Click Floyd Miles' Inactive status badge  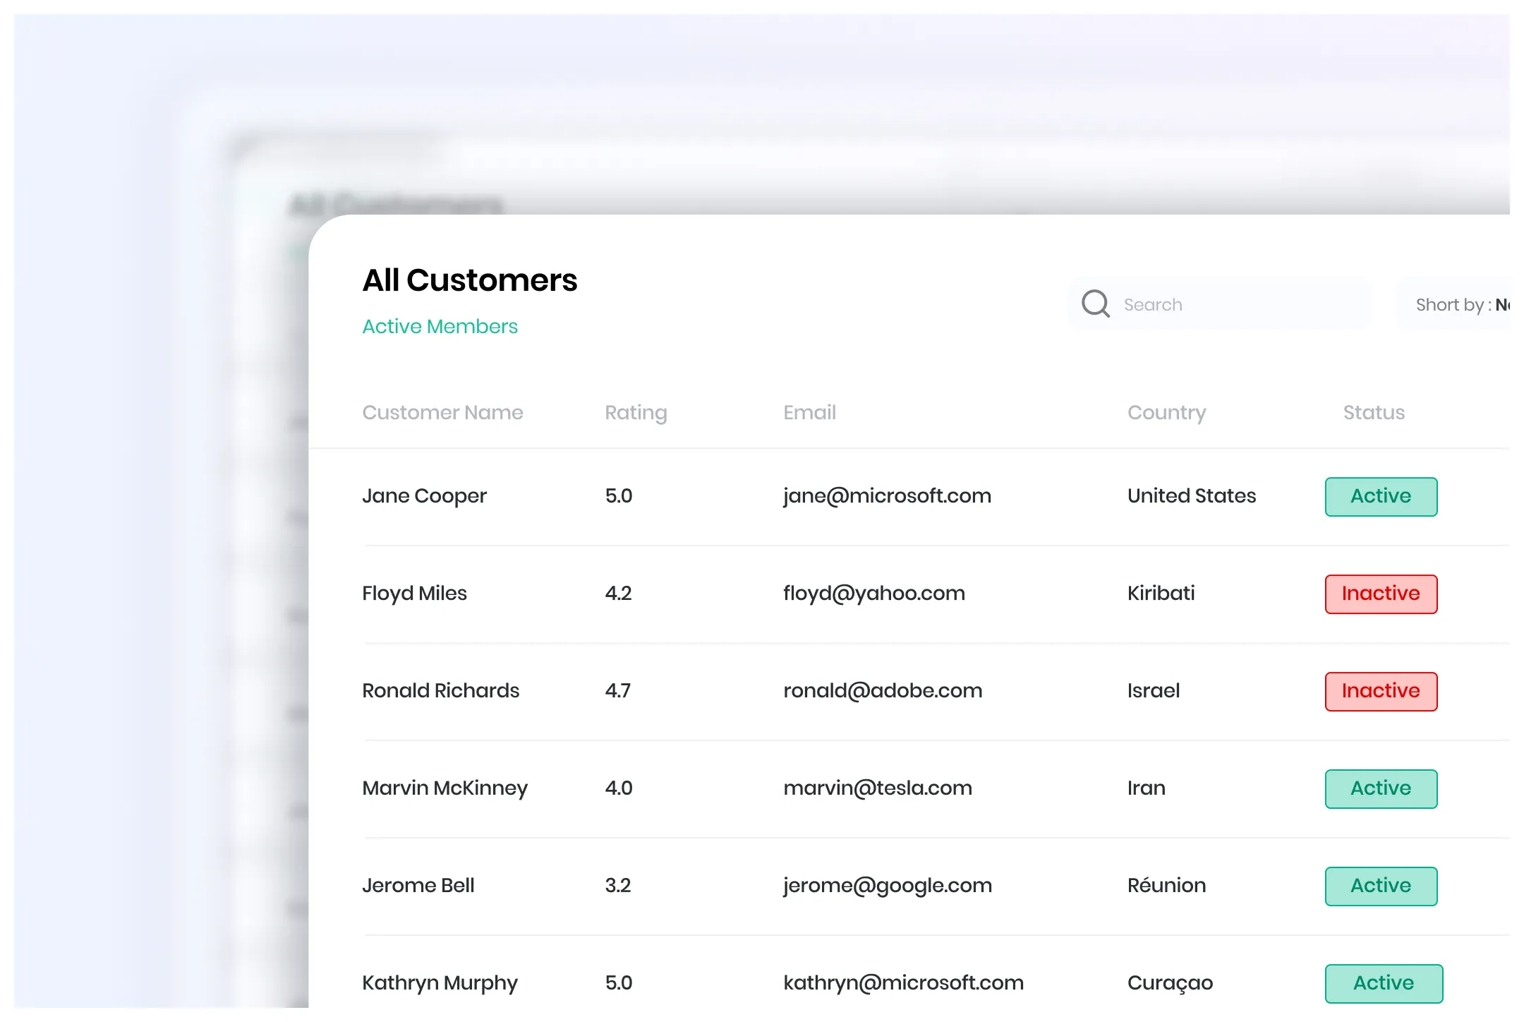[x=1381, y=594]
